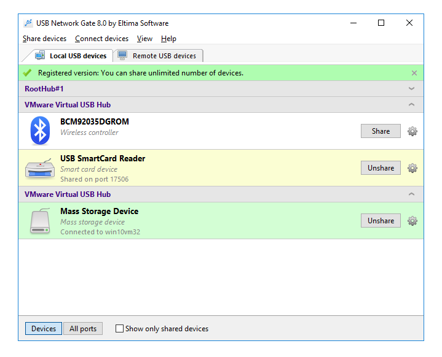Open the View menu
This screenshot has height=357, width=442.
coord(144,39)
